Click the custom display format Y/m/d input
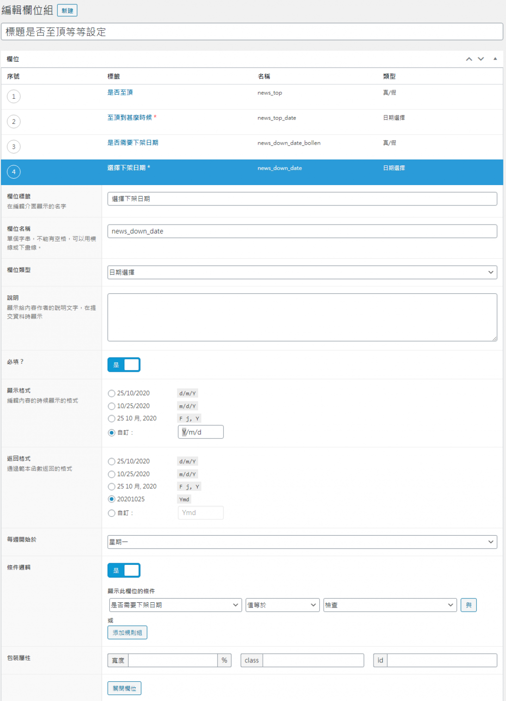The width and height of the screenshot is (506, 701). coord(201,432)
